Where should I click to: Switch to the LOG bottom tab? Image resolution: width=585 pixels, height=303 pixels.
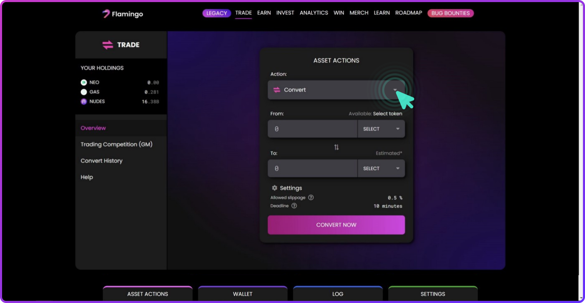click(x=338, y=293)
